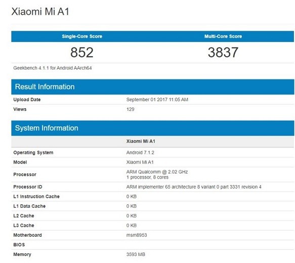Click the Model value Xiaomi Mi A1

click(x=140, y=162)
